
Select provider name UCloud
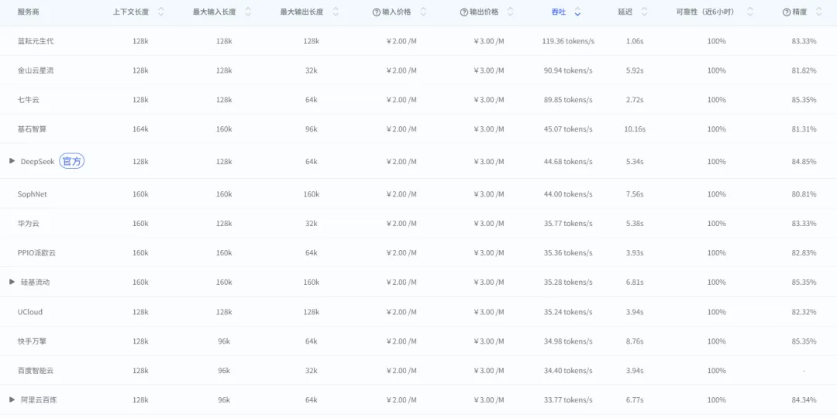click(30, 311)
